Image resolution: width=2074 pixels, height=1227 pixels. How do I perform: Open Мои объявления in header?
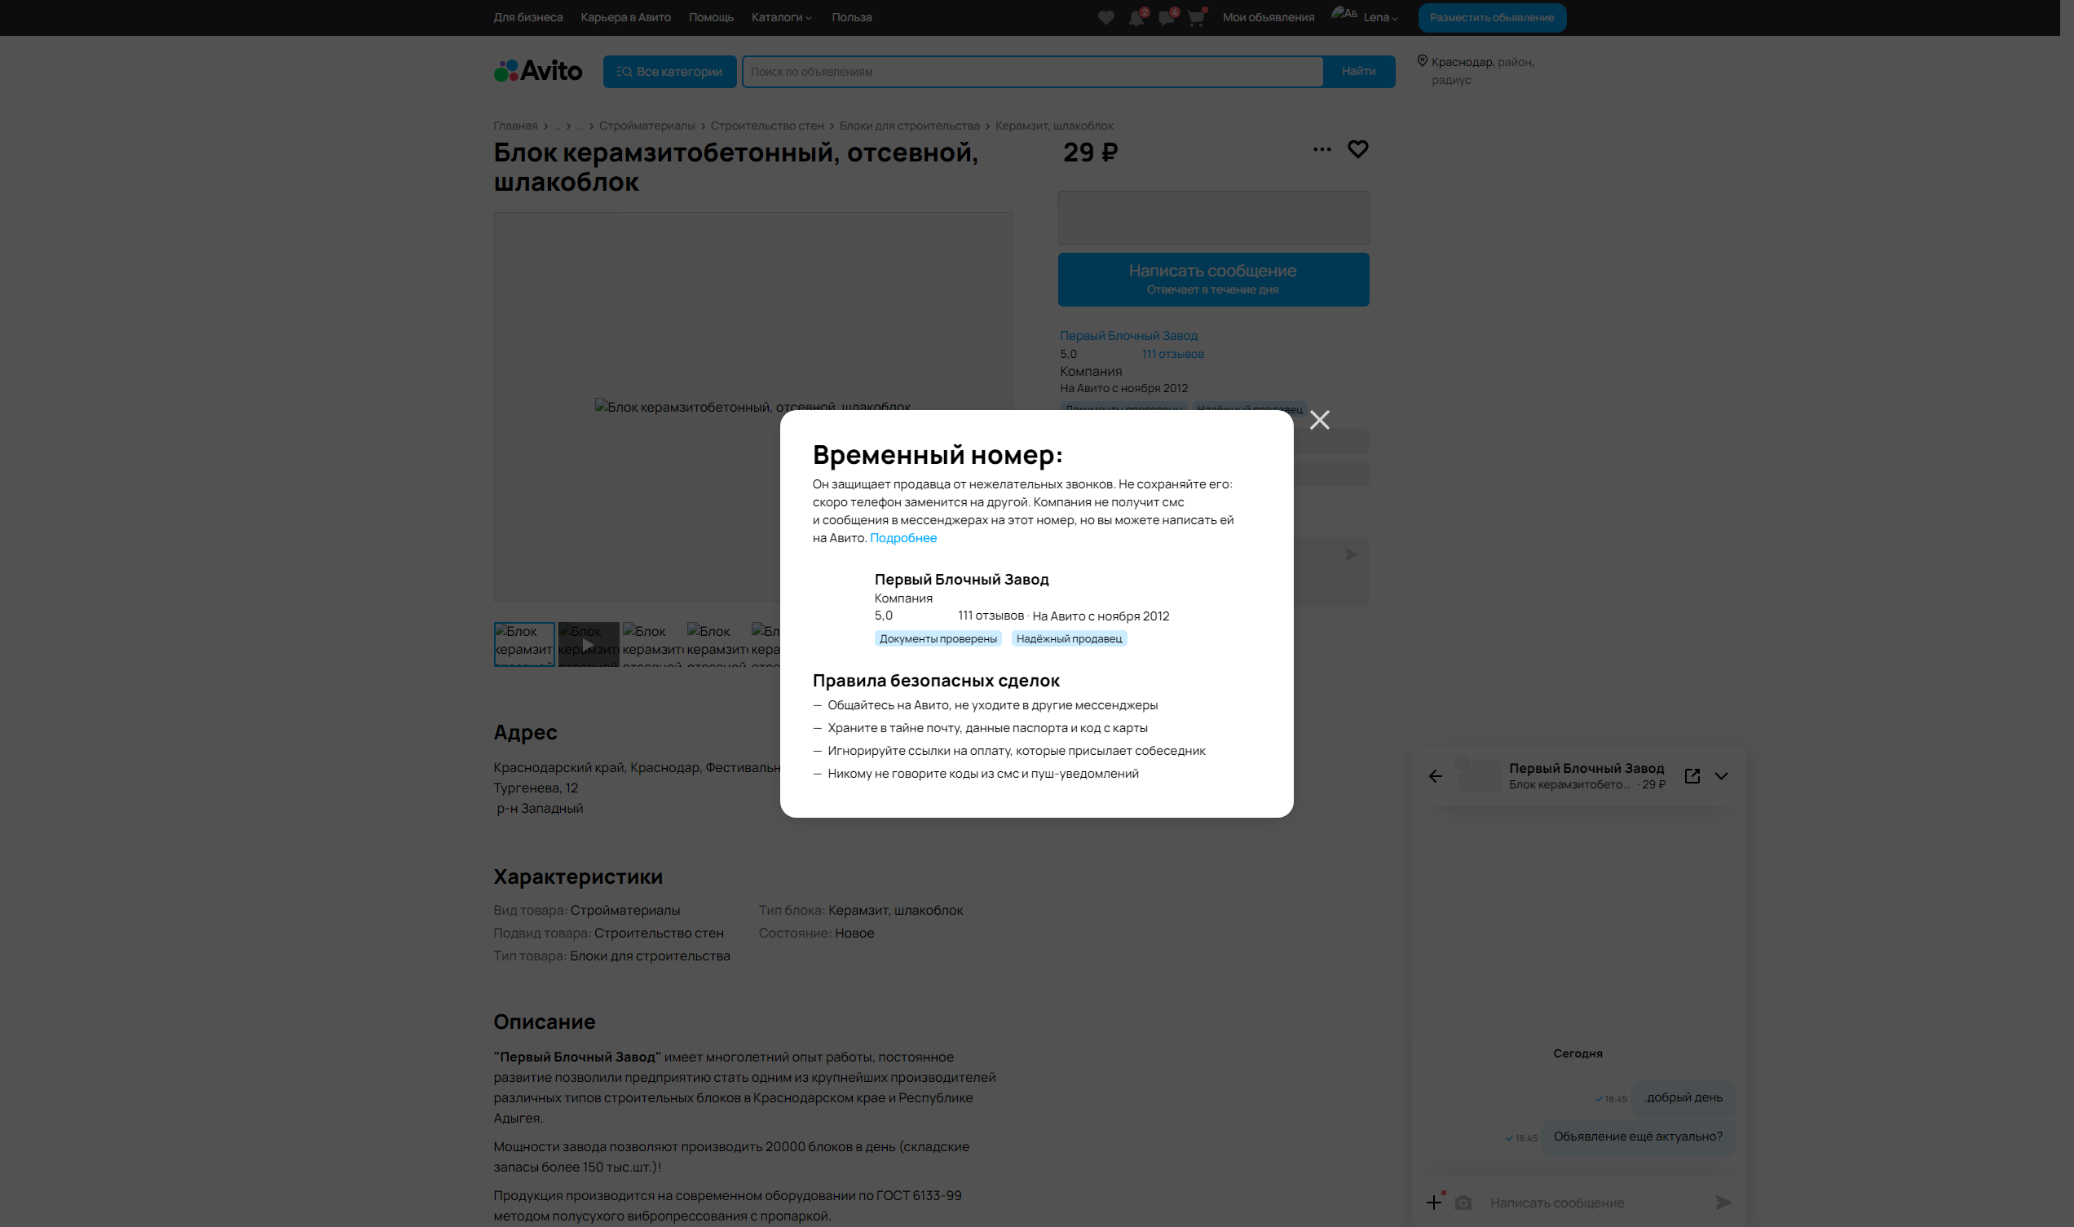1268,17
